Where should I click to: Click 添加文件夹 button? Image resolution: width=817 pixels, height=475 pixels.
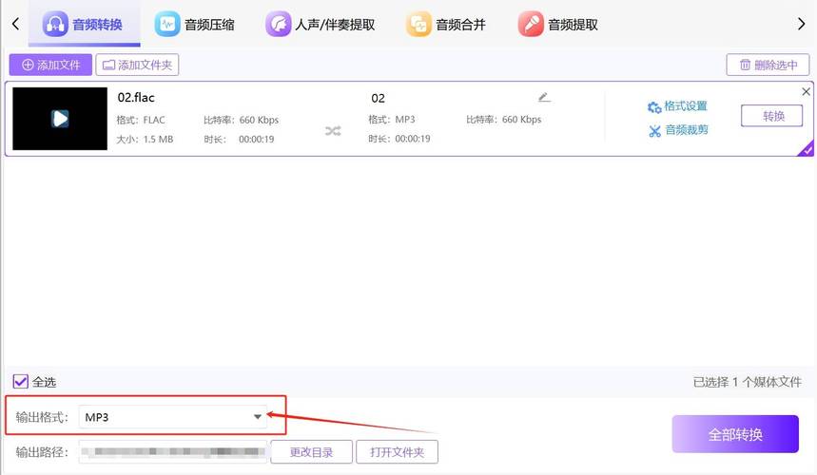pyautogui.click(x=137, y=65)
